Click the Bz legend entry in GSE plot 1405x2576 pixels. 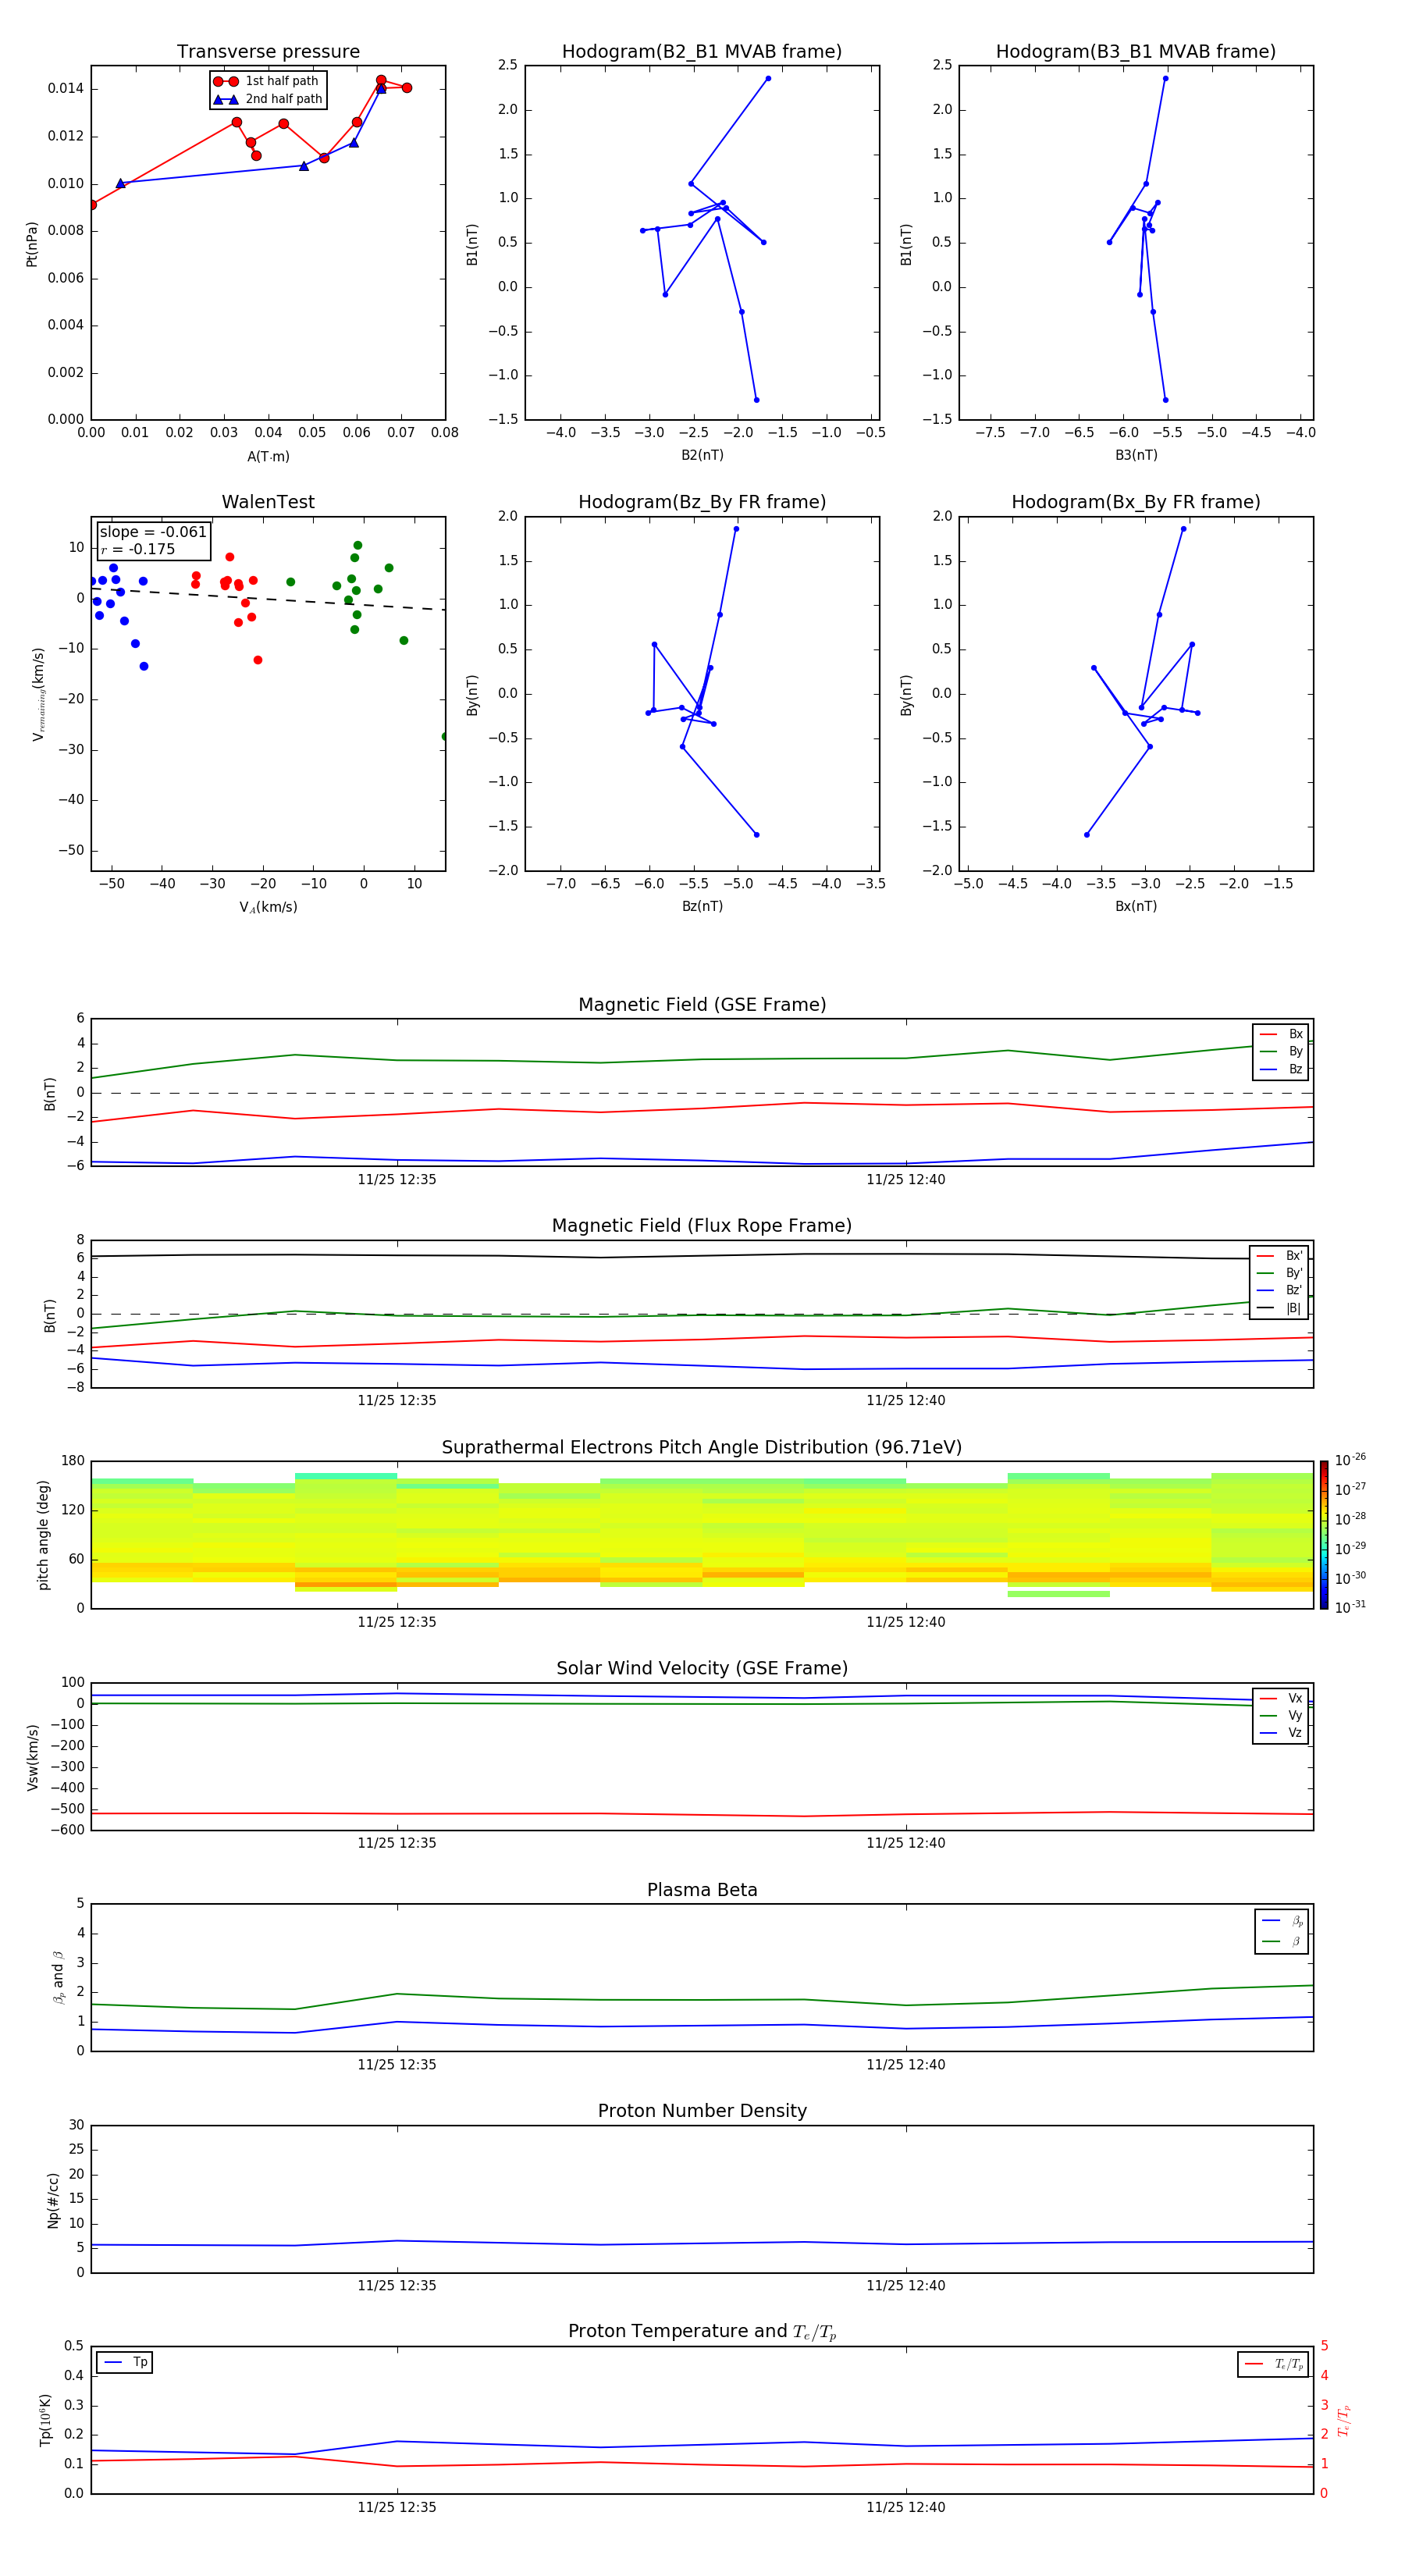(x=1281, y=1069)
